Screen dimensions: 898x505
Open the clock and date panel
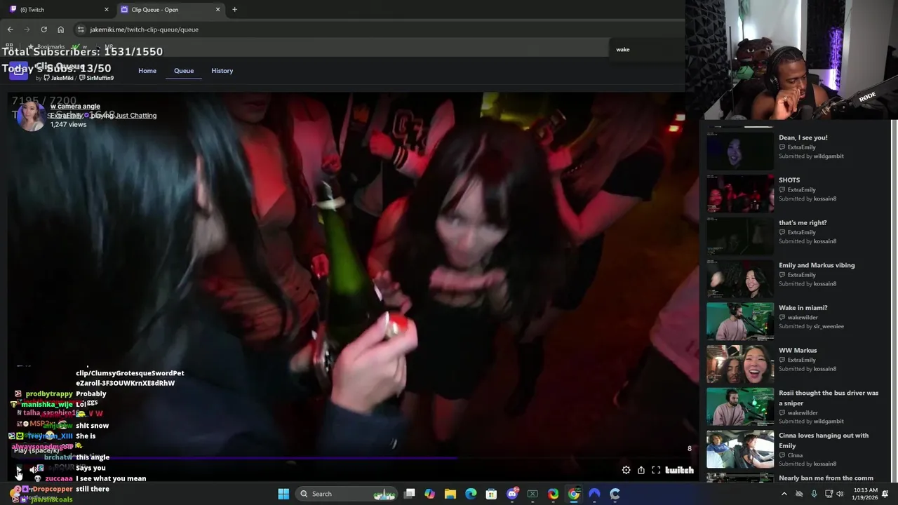coord(866,494)
